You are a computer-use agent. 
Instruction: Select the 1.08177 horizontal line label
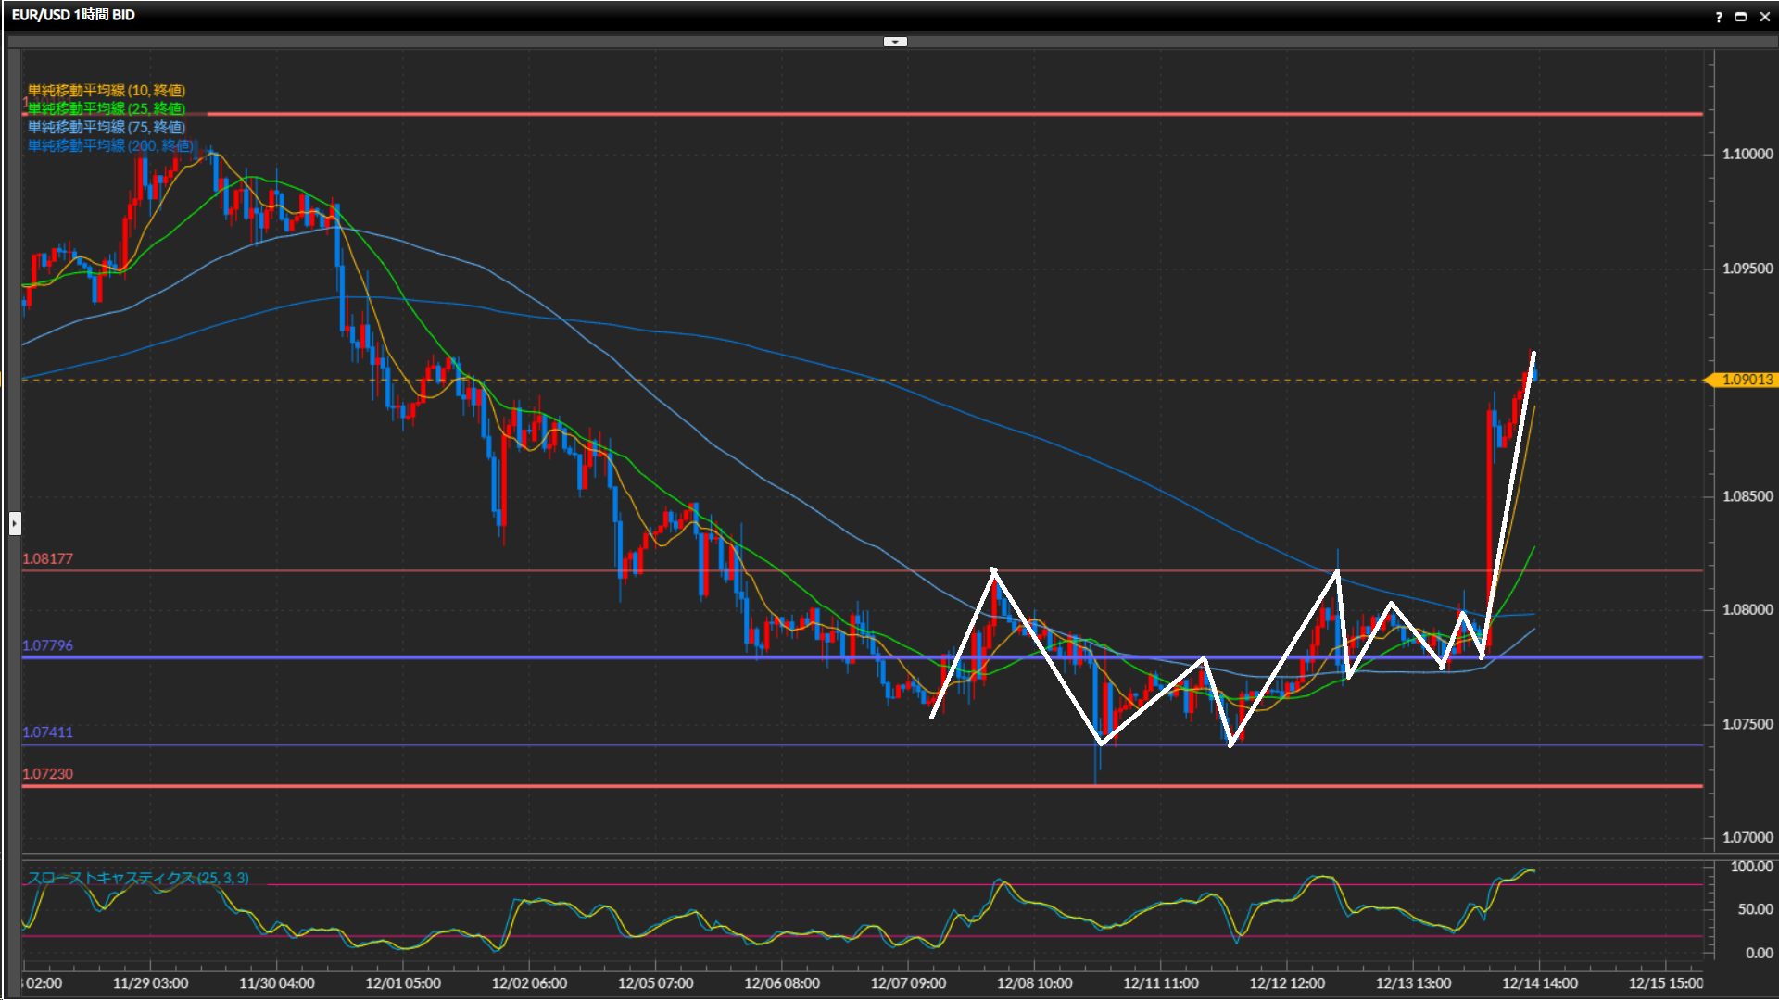tap(47, 559)
